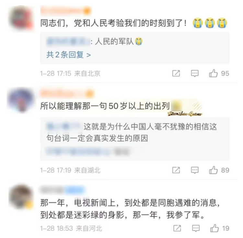This screenshot has width=243, height=238.
Task: Open the reply beginning 这就是为什么中国人
Action: tap(132, 132)
